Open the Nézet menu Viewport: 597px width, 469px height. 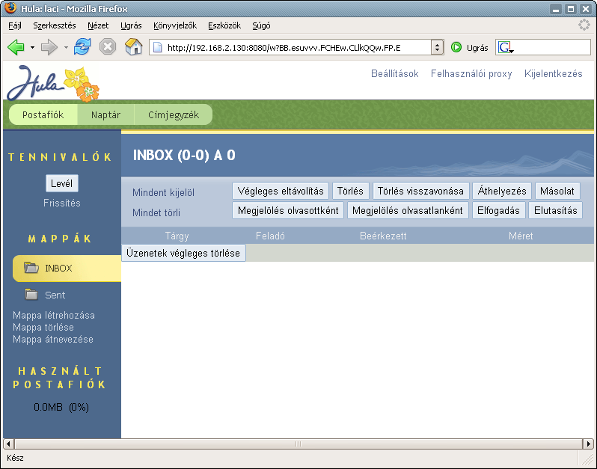tap(98, 25)
